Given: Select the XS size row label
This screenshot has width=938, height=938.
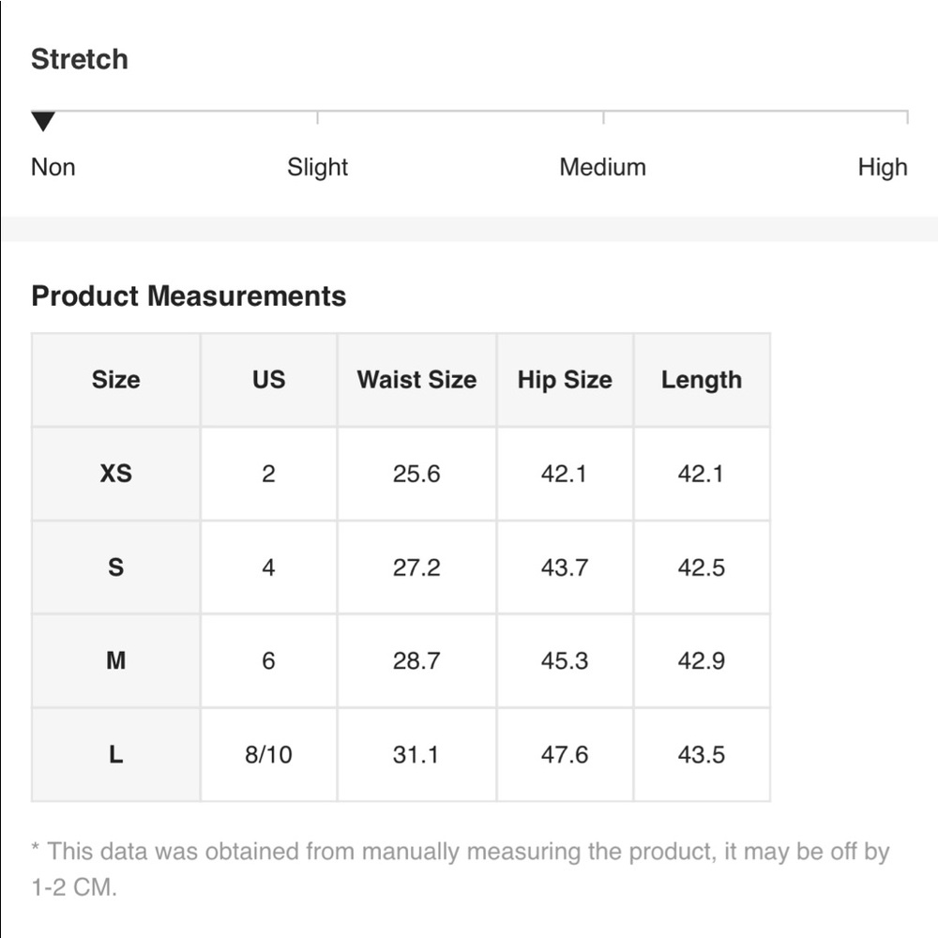Looking at the screenshot, I should pos(116,474).
